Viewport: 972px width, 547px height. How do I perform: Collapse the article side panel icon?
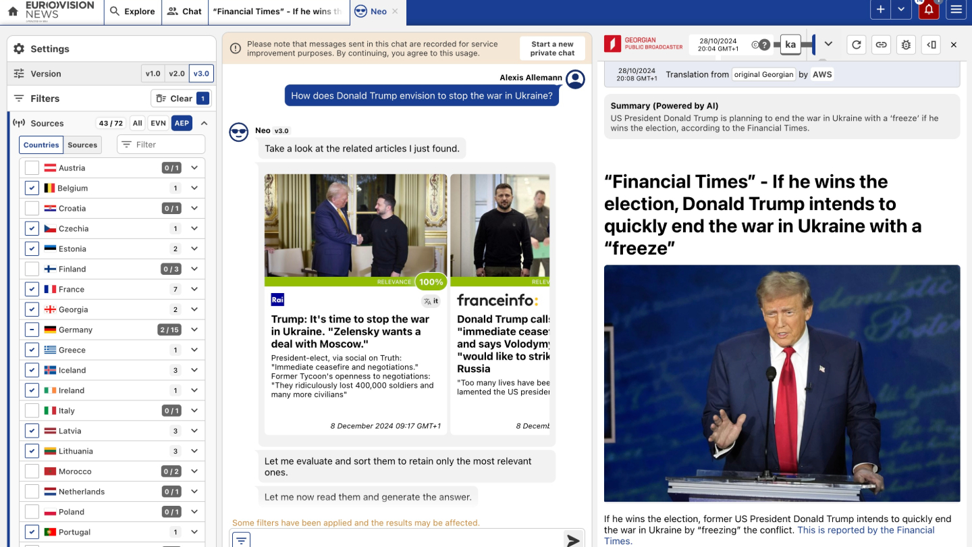coord(932,45)
